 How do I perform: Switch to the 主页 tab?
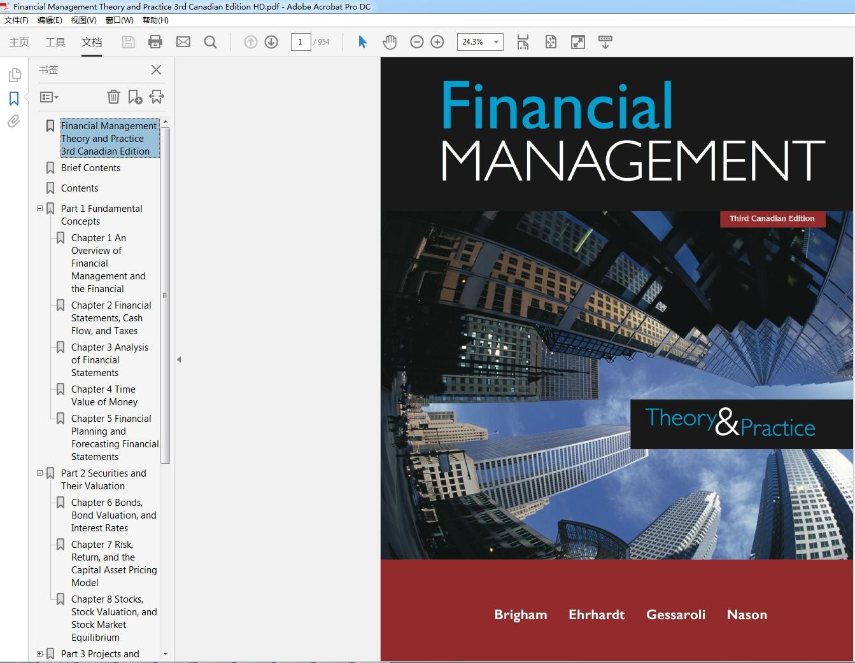coord(19,42)
